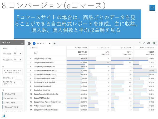Click the Google Crewneck Sweatshirt Black row

coord(92,110)
